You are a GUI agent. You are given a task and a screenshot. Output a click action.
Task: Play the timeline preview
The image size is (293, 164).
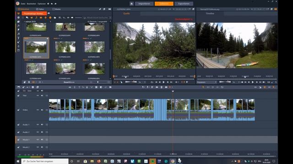(253, 82)
